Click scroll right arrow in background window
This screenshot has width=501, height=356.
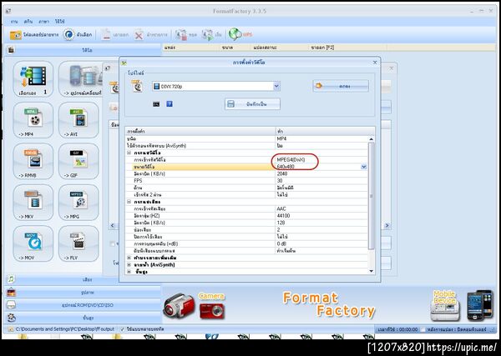pyautogui.click(x=387, y=226)
